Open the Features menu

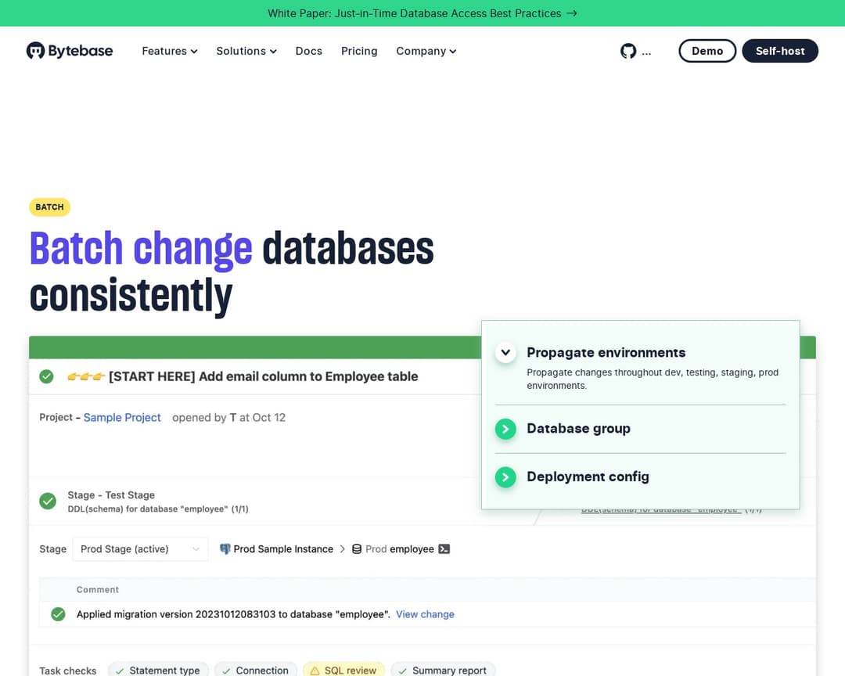click(169, 51)
